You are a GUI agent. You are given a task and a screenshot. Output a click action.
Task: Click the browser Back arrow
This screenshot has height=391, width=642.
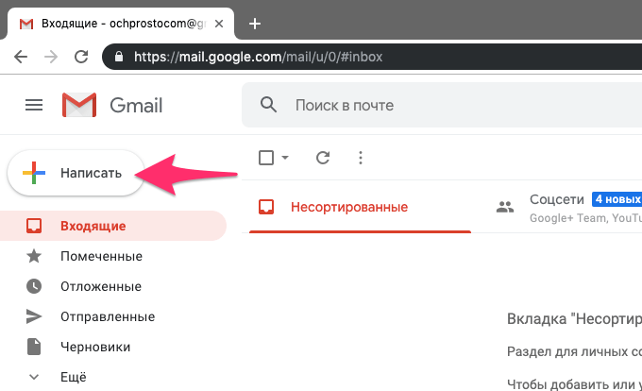point(21,57)
